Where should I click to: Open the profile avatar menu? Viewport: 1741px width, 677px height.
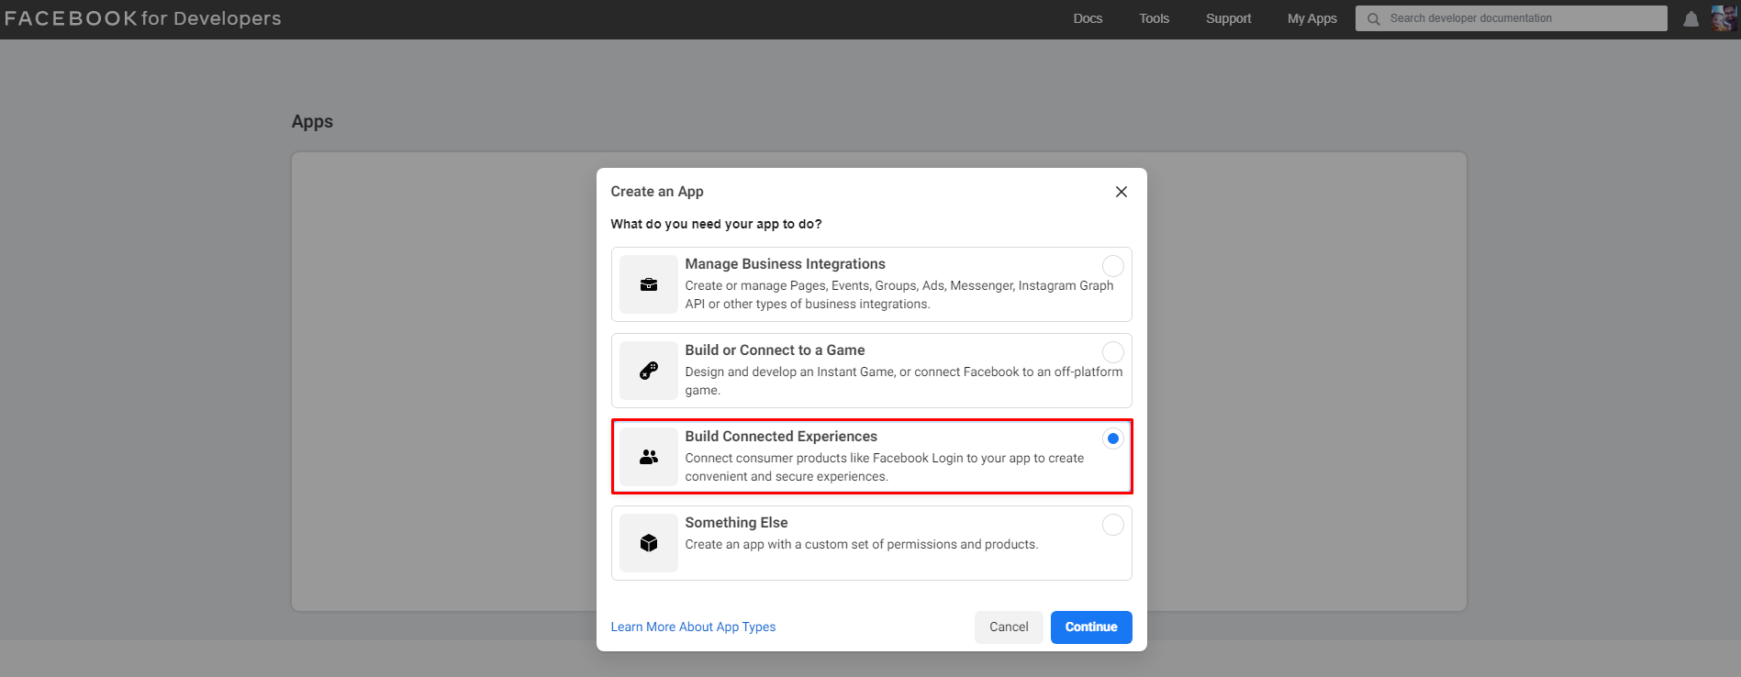1724,18
